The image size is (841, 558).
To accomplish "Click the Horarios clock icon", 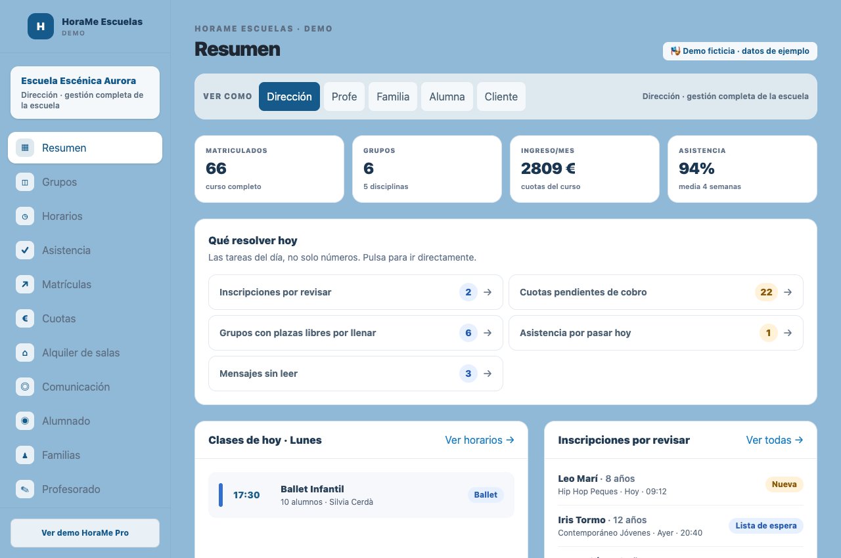I will pyautogui.click(x=25, y=216).
